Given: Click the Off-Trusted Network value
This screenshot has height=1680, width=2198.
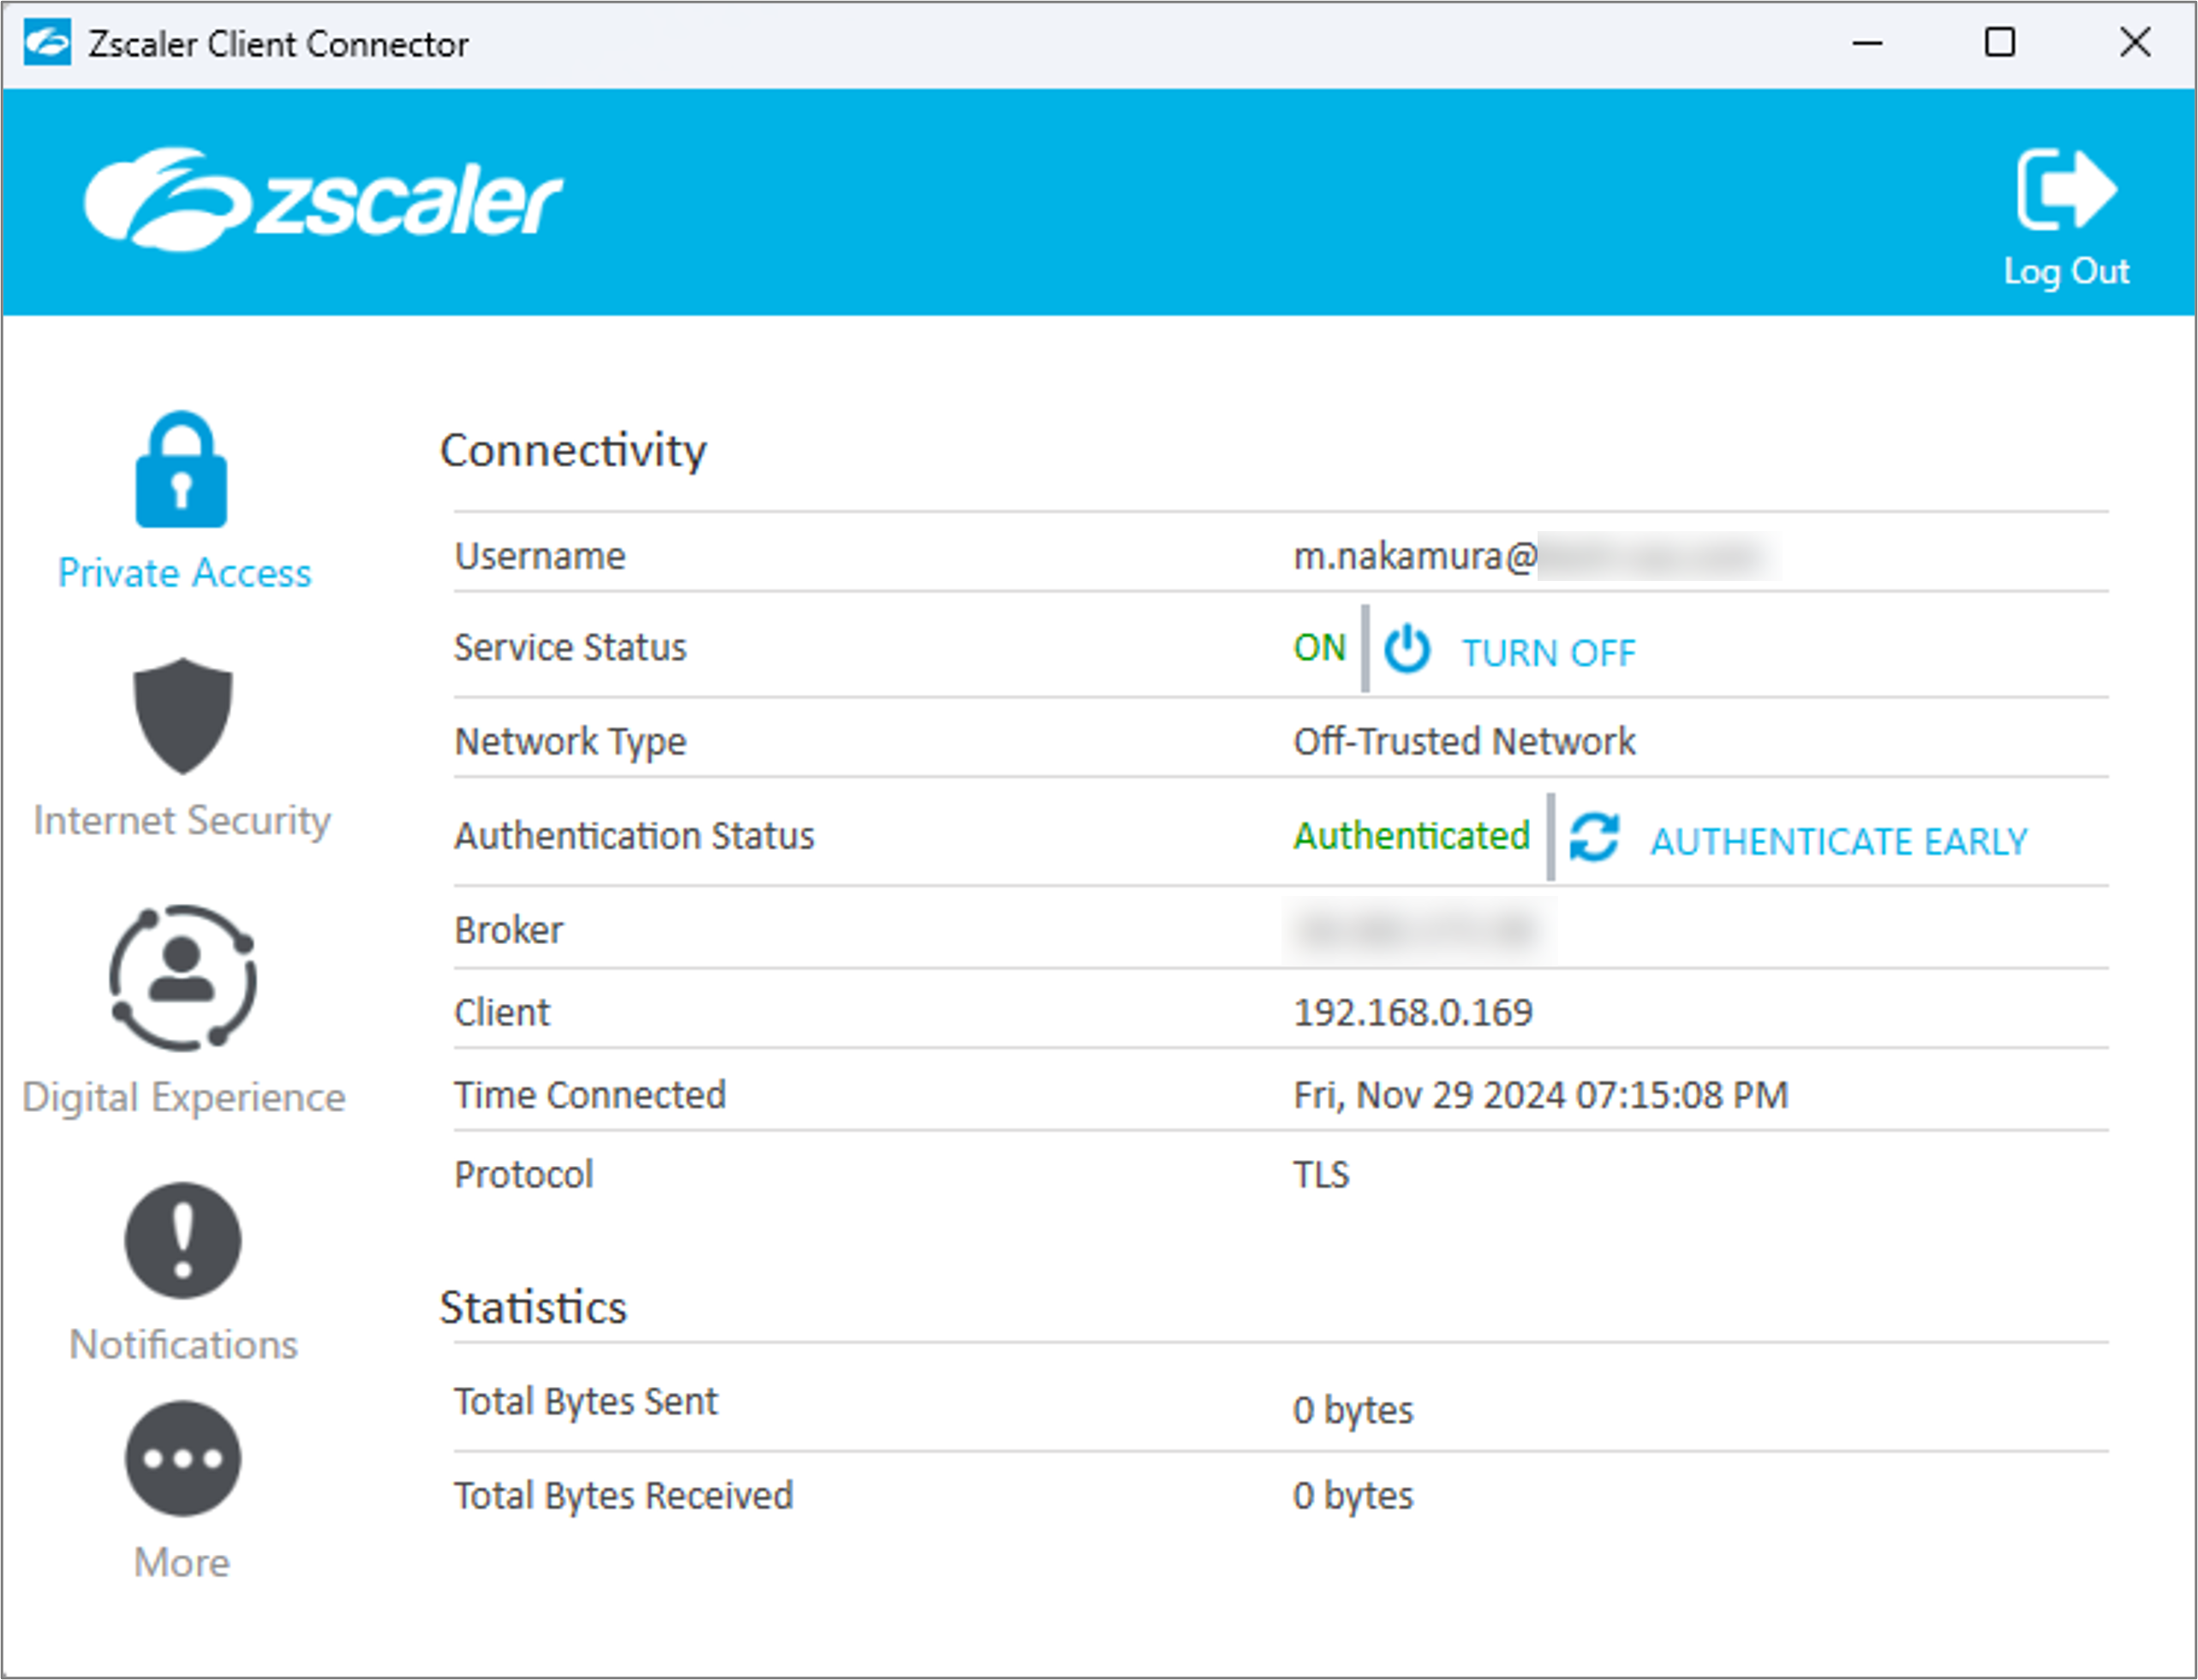Looking at the screenshot, I should (x=1464, y=741).
